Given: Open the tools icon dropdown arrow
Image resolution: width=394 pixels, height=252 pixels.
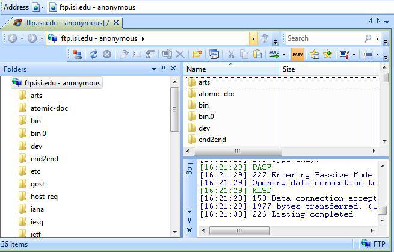Looking at the screenshot, I should point(354,54).
